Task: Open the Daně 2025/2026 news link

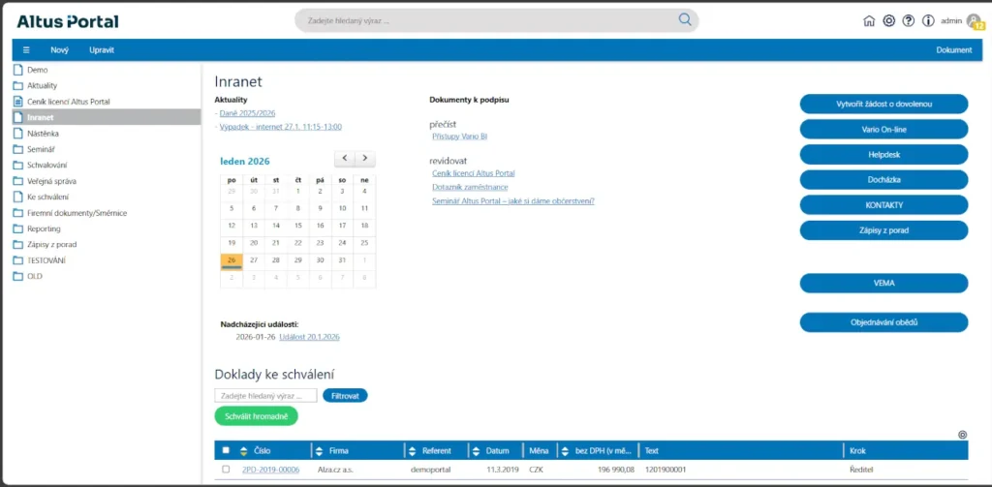Action: (247, 113)
